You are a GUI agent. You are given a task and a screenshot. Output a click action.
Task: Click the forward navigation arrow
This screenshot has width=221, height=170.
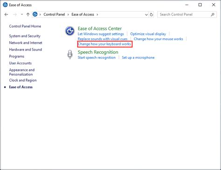15,14
